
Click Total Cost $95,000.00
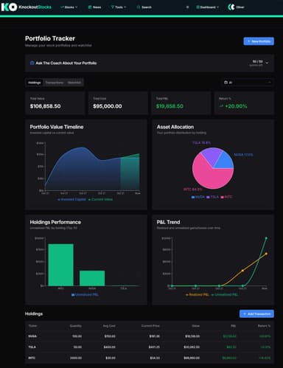[108, 106]
